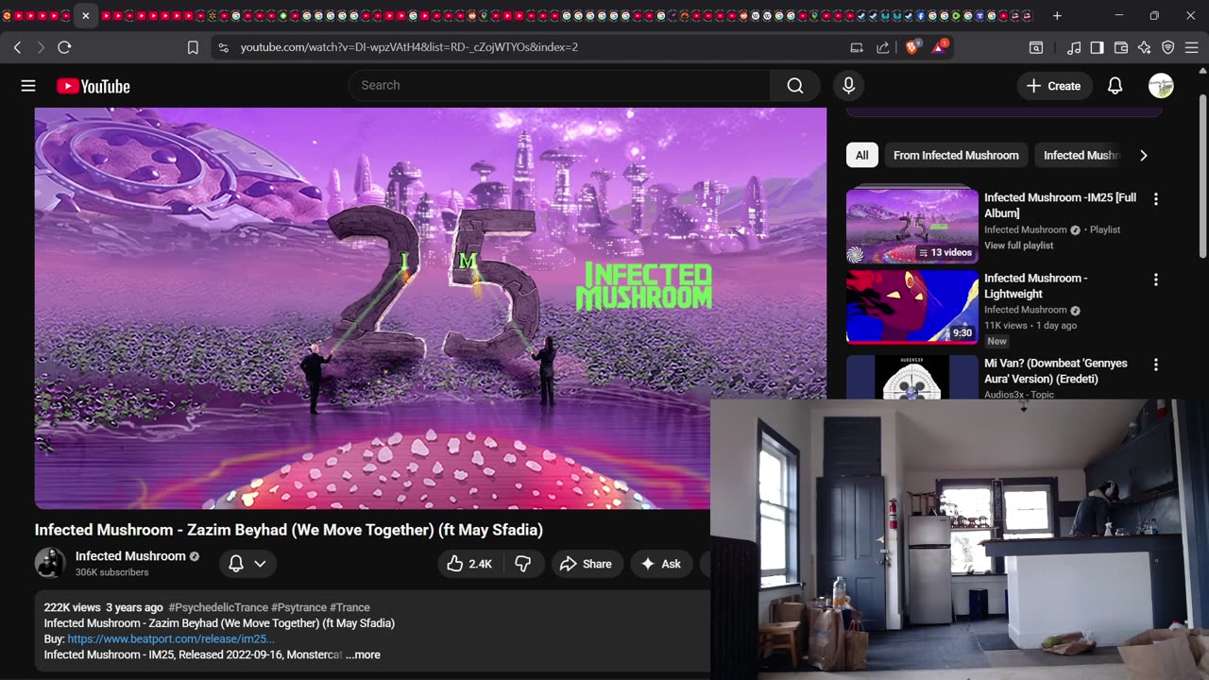The width and height of the screenshot is (1209, 680).
Task: Open the Beatport release link
Action: pos(171,639)
